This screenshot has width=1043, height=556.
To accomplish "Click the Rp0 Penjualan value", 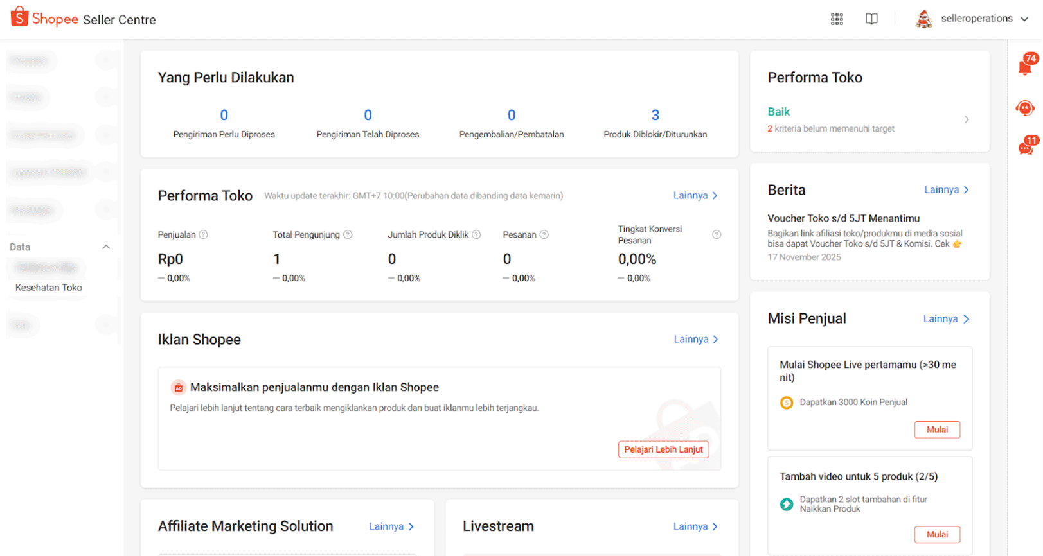I will 170,259.
